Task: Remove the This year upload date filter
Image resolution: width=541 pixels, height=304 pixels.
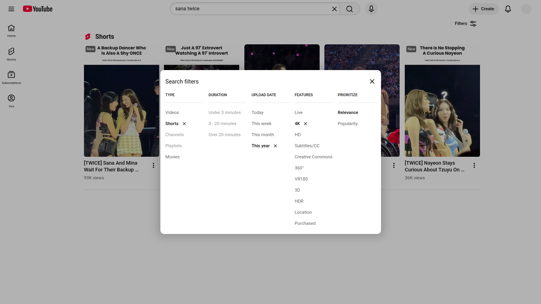Action: pos(275,146)
